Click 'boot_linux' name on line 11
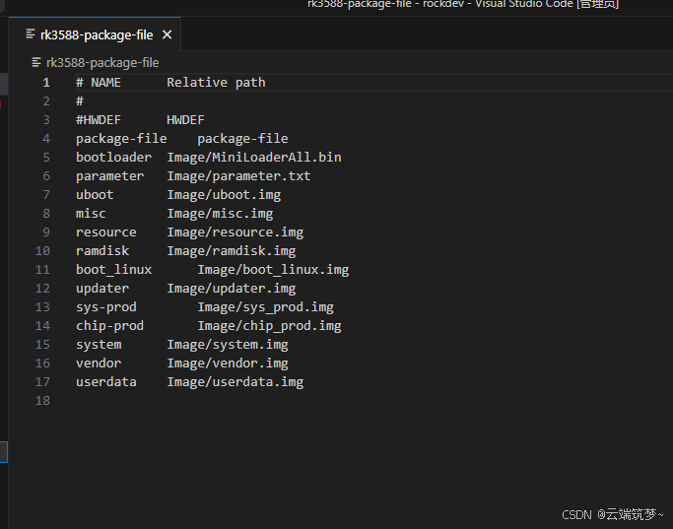 [x=113, y=270]
